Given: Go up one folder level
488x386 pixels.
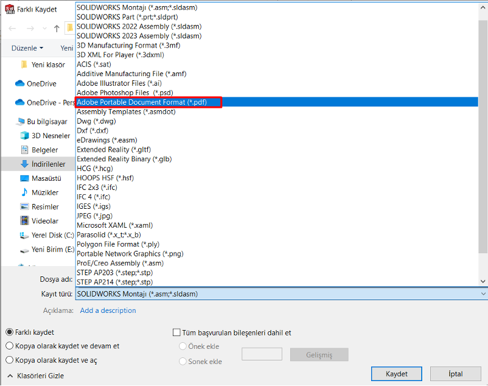Looking at the screenshot, I should click(x=57, y=29).
